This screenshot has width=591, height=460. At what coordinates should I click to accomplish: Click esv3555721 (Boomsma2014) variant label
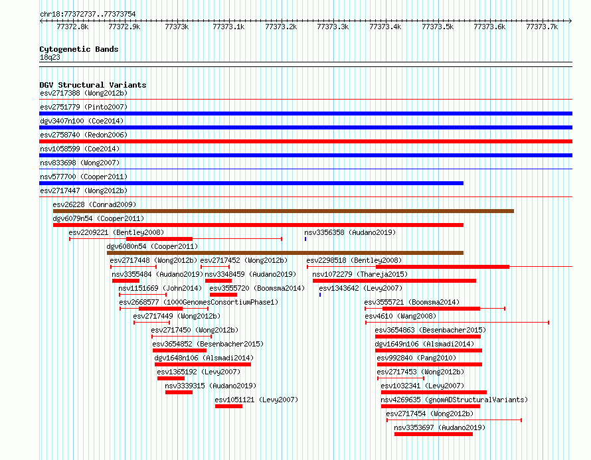tap(412, 302)
